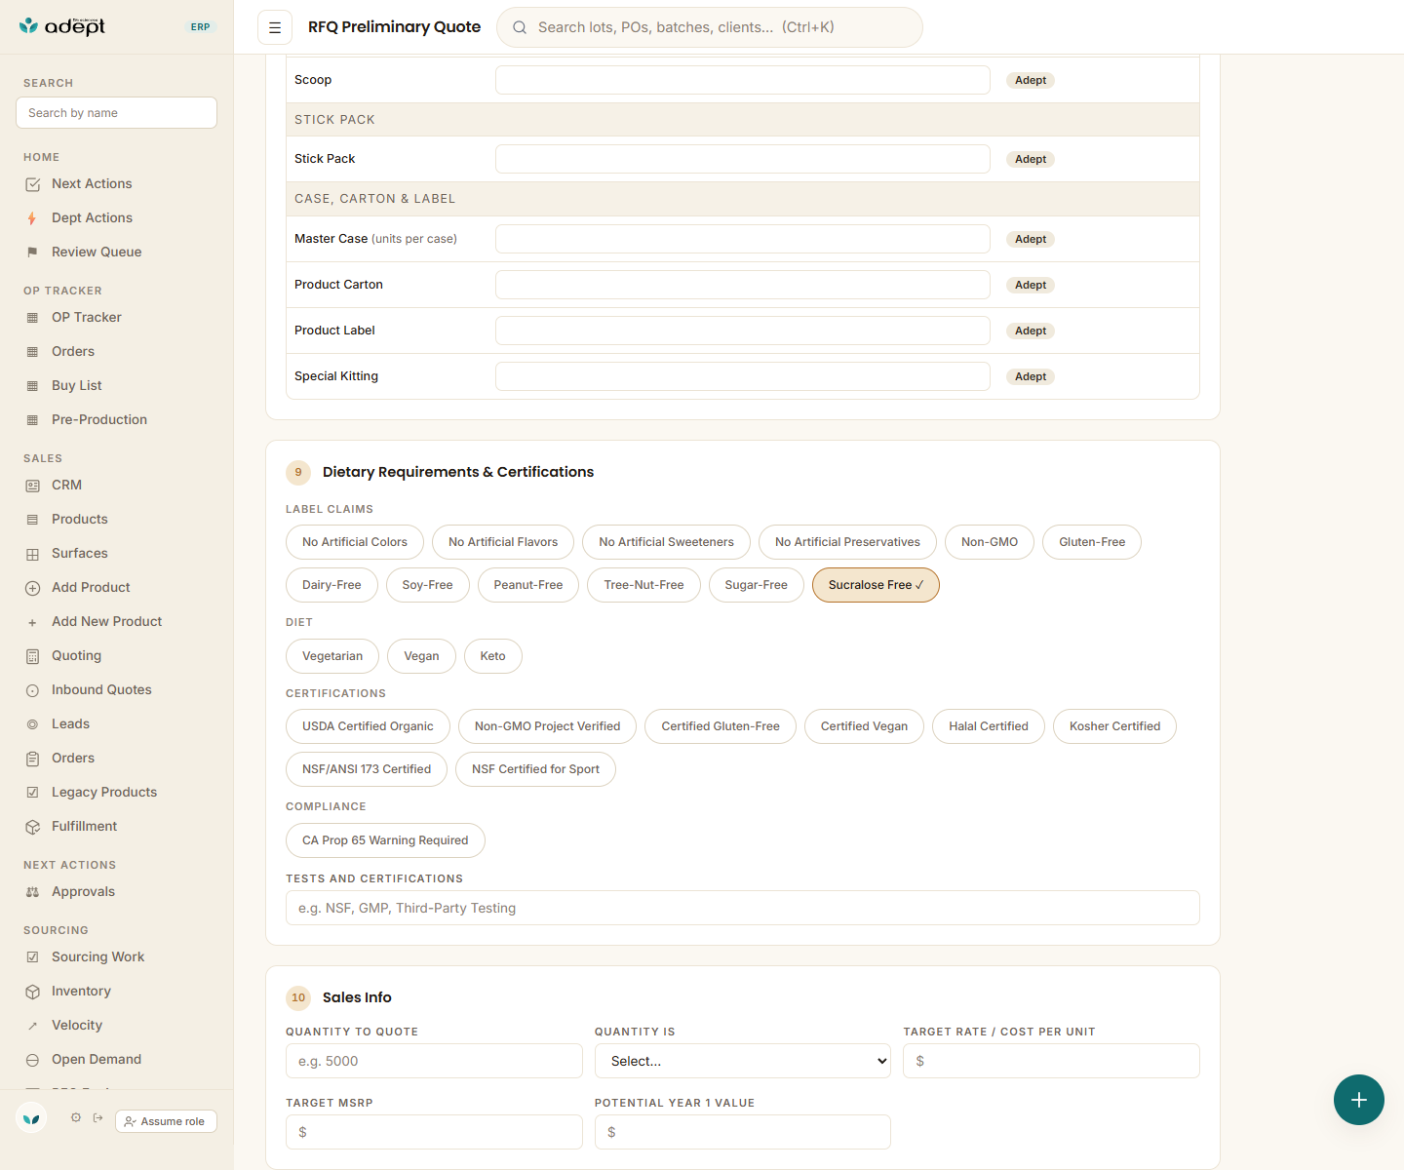1404x1170 pixels.
Task: Click the adept logo in the sidebar
Action: [62, 26]
